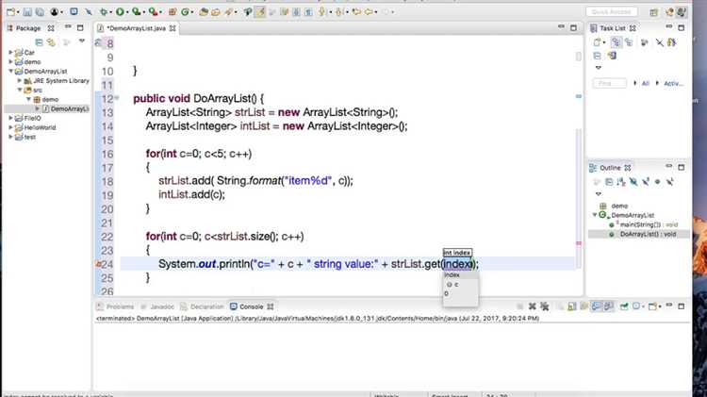Open Task List view menu triangle
The width and height of the screenshot is (707, 397).
(x=599, y=68)
